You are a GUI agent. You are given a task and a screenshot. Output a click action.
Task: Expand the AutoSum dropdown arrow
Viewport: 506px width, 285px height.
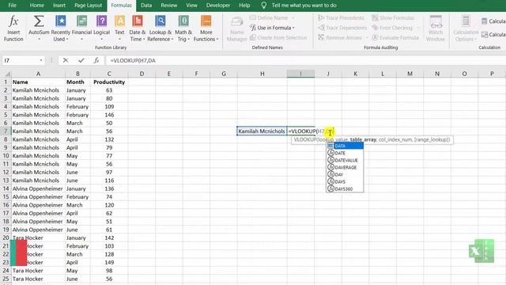tap(39, 40)
